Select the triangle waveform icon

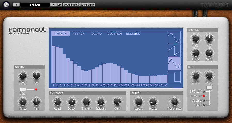click(174, 64)
